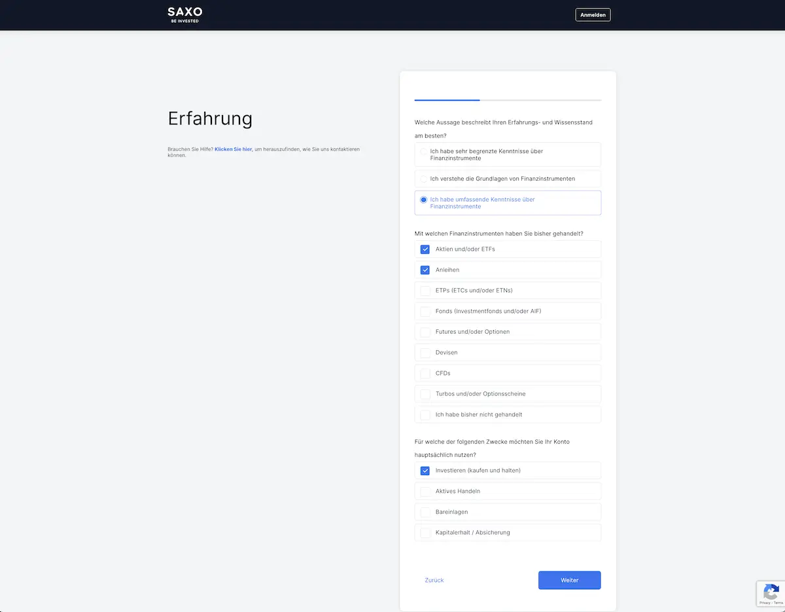Screen dimensions: 785x612
Task: Tick the Devisen checkbox
Action: click(425, 353)
